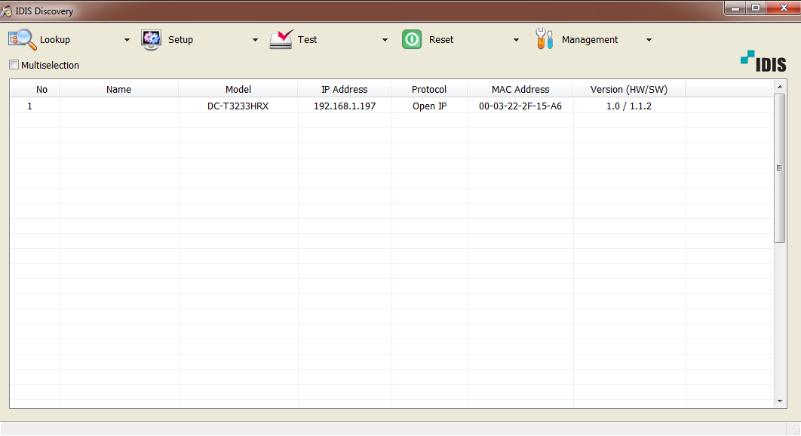Sort by the MAC Address column header

point(520,90)
